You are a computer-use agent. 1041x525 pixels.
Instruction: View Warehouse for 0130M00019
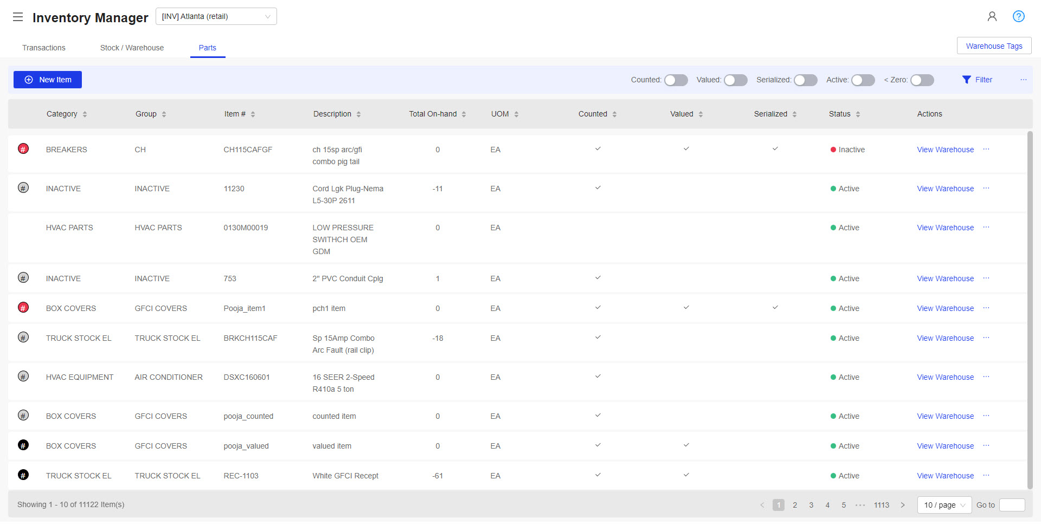(945, 228)
